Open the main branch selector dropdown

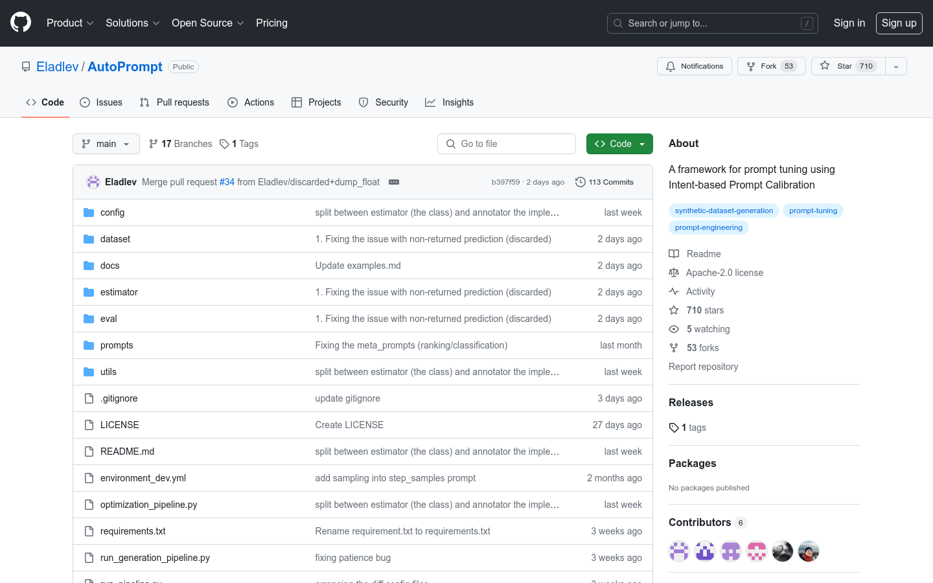point(106,144)
